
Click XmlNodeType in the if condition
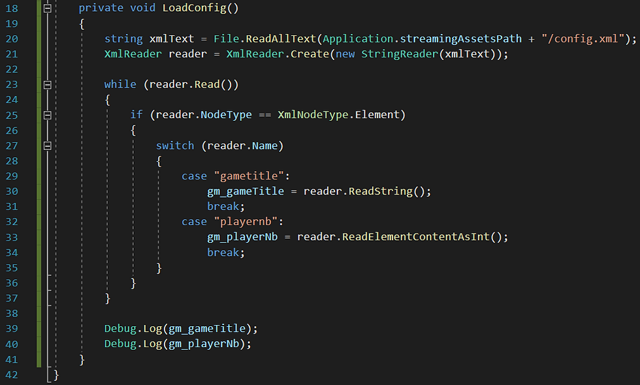tap(313, 115)
